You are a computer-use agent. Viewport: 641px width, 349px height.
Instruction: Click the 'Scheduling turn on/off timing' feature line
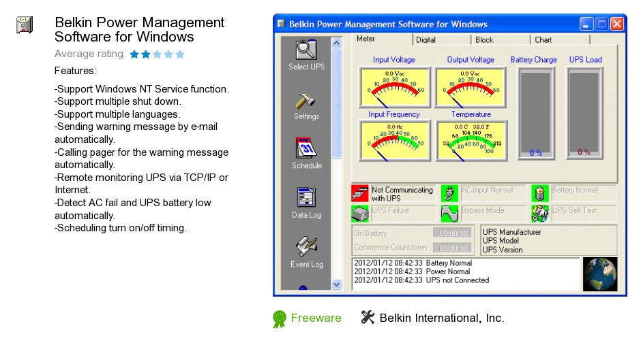[121, 228]
